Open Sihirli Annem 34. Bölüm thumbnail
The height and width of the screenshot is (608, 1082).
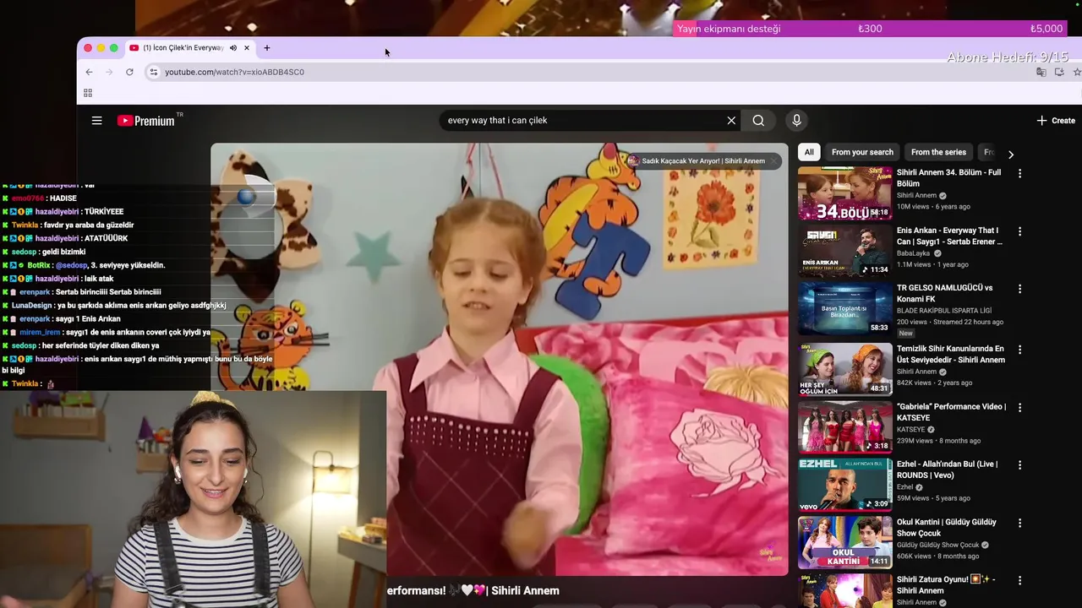click(x=844, y=193)
